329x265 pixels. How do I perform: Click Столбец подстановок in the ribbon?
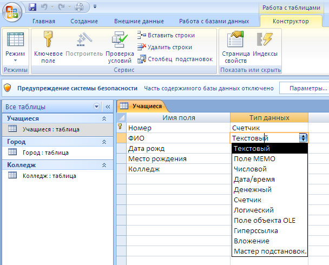pyautogui.click(x=175, y=59)
